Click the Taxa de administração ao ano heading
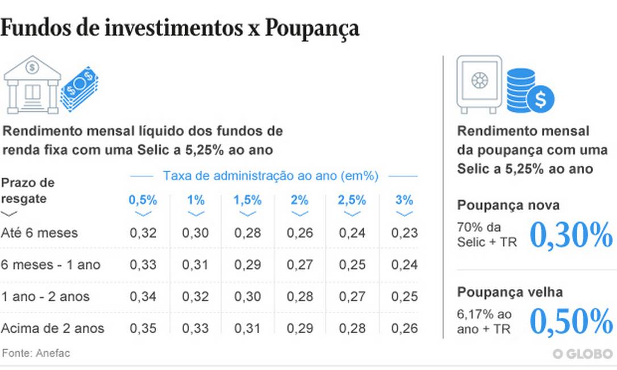The image size is (617, 370). [x=270, y=176]
